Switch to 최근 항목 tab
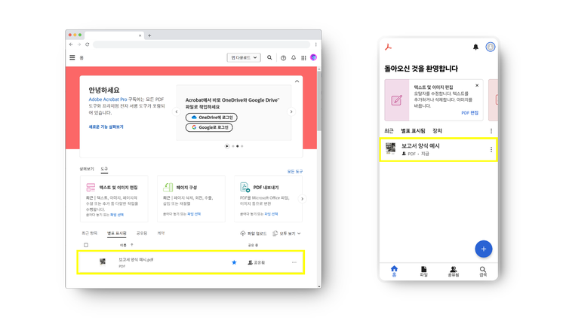Viewport: 566px width, 318px height. [x=90, y=234]
